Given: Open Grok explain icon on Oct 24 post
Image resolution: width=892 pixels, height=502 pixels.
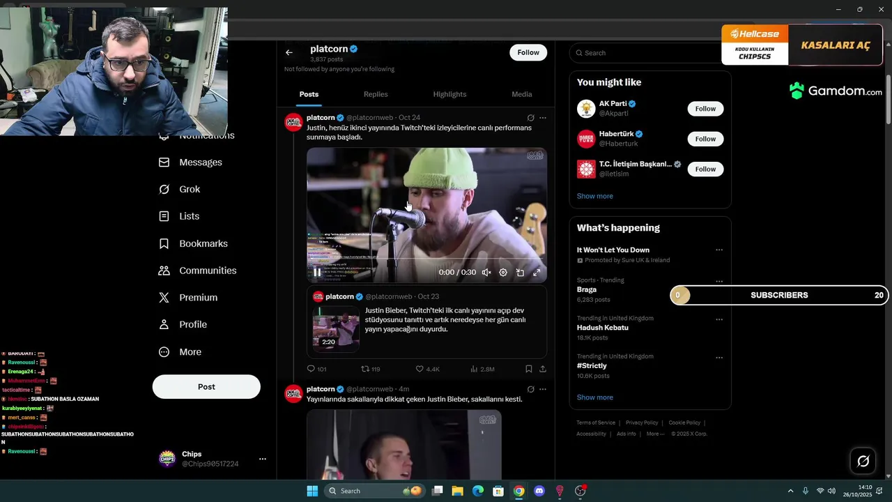Looking at the screenshot, I should (530, 118).
